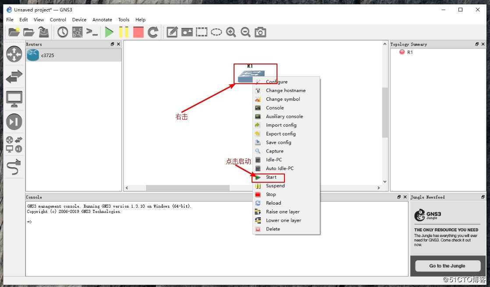The image size is (490, 287).
Task: Choose Stop in the context menu
Action: (286, 194)
